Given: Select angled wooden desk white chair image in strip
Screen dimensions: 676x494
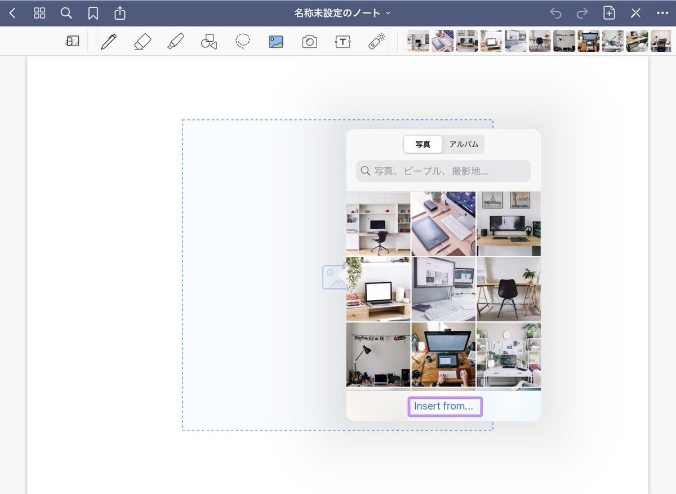Looking at the screenshot, I should (637, 41).
